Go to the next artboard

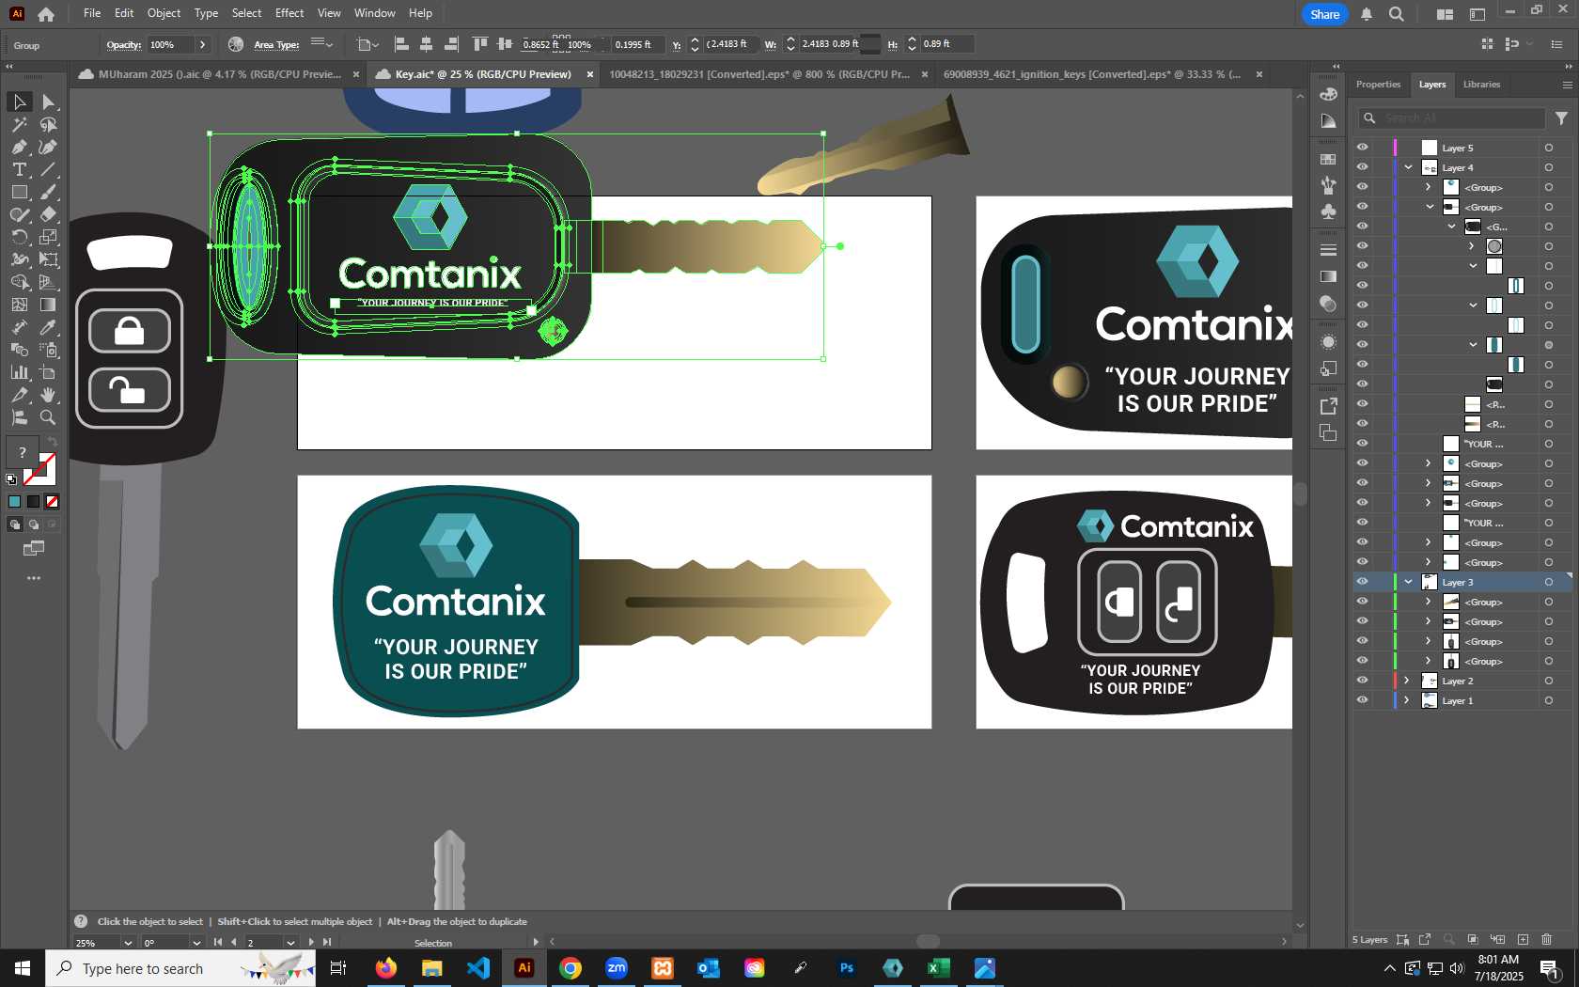coord(311,942)
